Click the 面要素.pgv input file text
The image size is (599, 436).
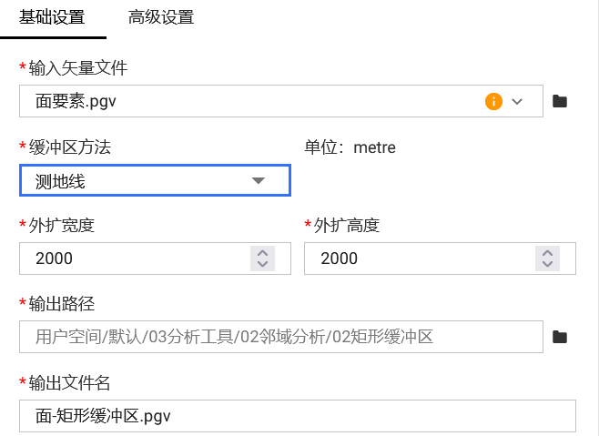[x=76, y=102]
